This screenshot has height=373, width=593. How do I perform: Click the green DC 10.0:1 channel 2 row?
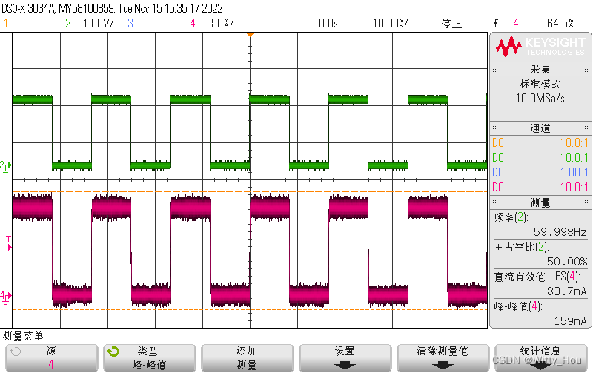click(540, 157)
